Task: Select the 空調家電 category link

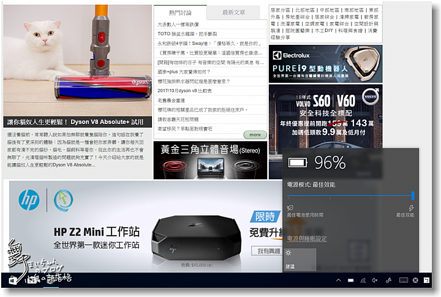Action: 315,24
